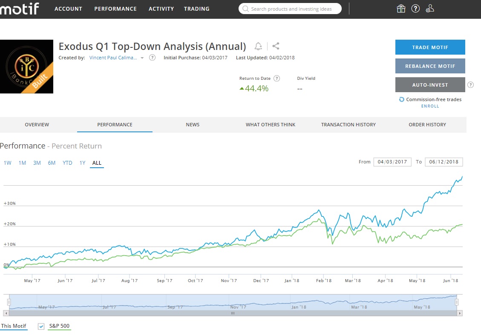Click the Last Updated date text
Viewport: 481px width, 335px height.
(265, 58)
